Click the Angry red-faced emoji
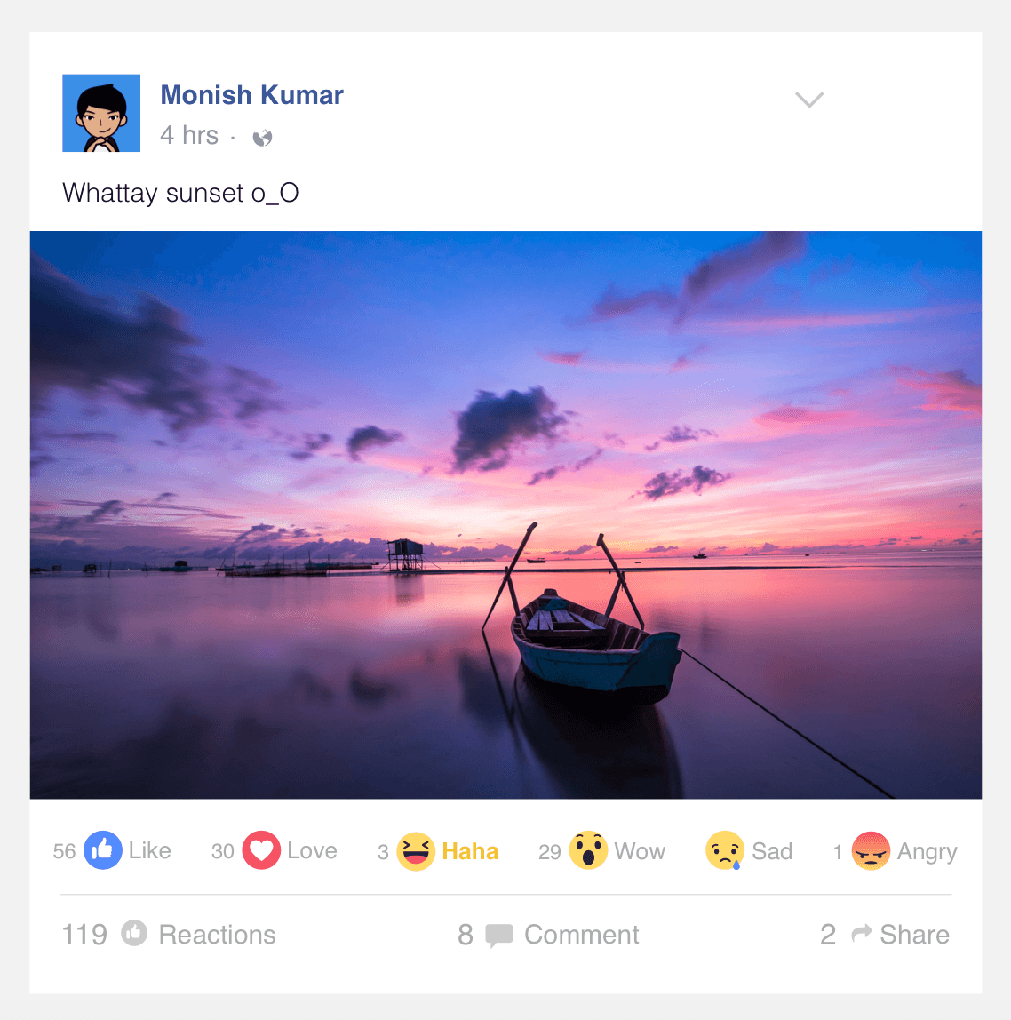 (871, 851)
